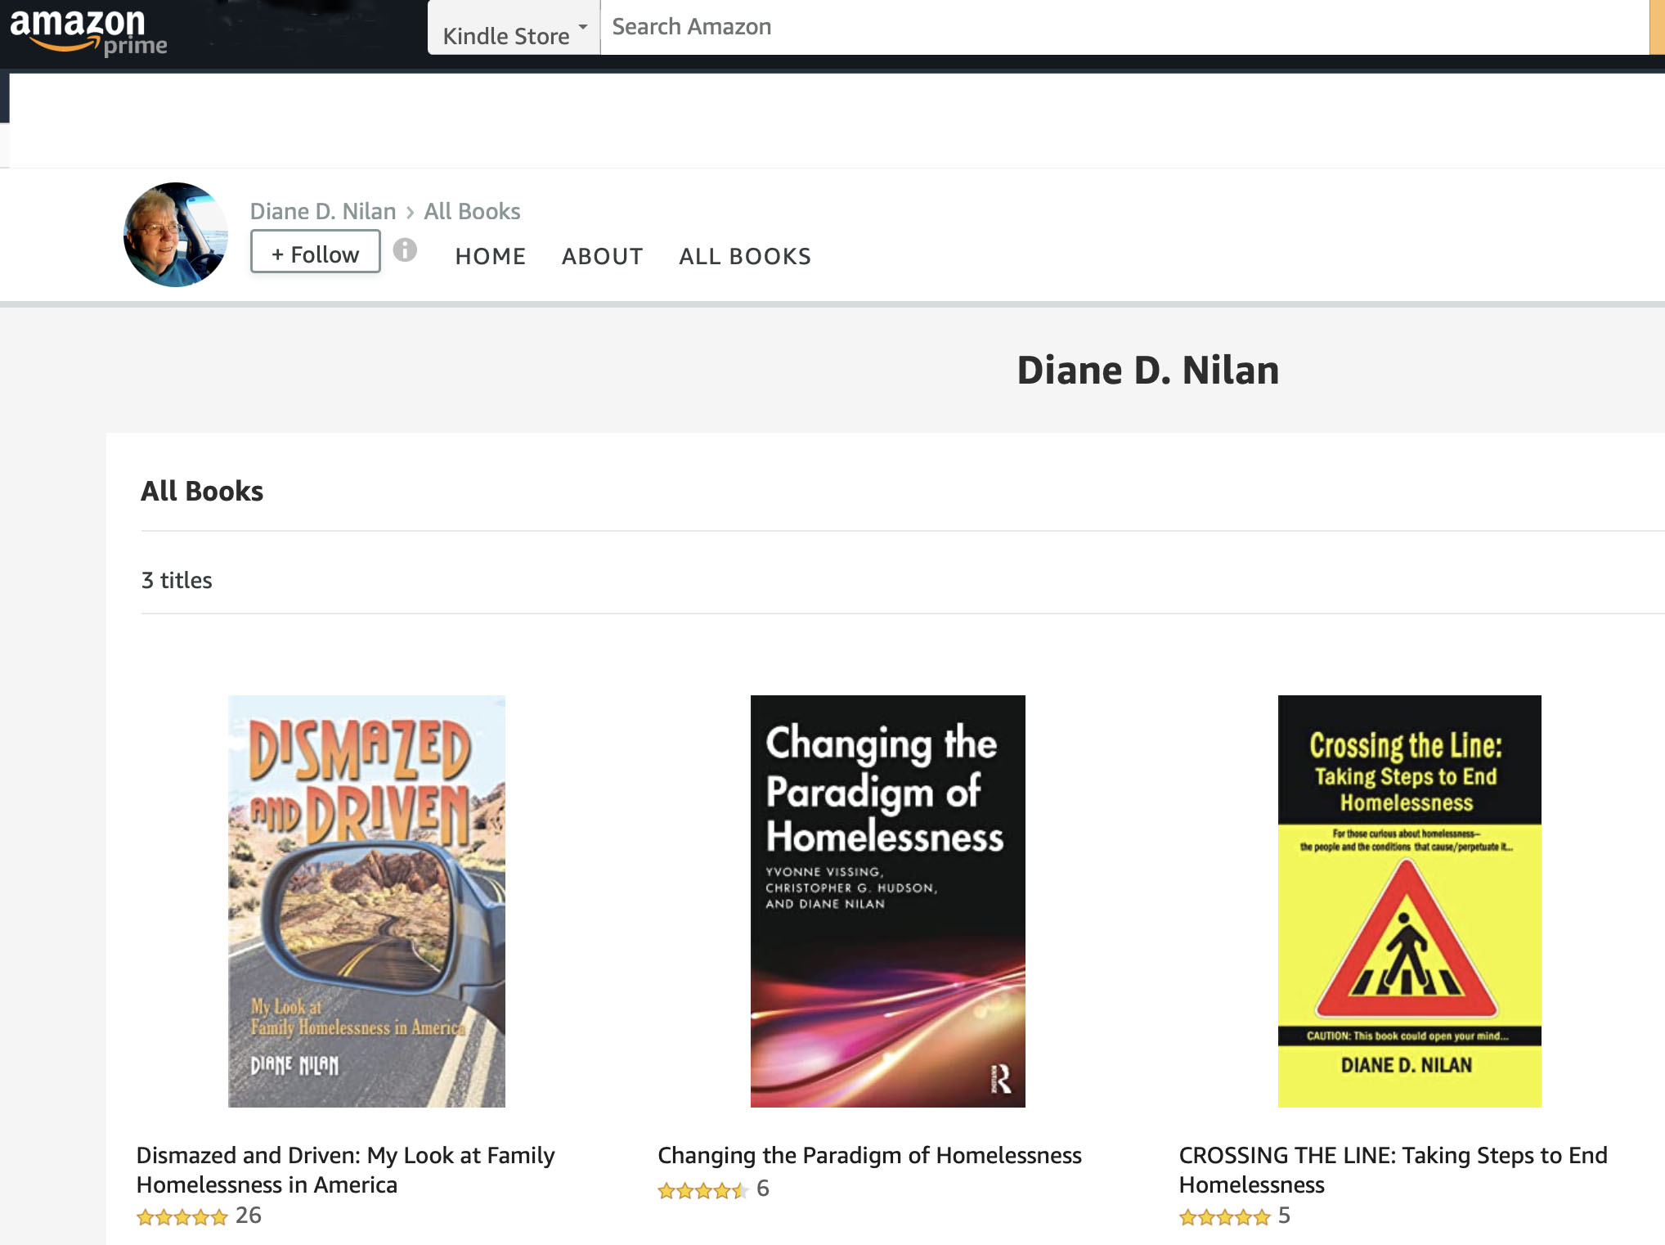Open the Kindle Store category dropdown
The image size is (1665, 1245).
514,29
